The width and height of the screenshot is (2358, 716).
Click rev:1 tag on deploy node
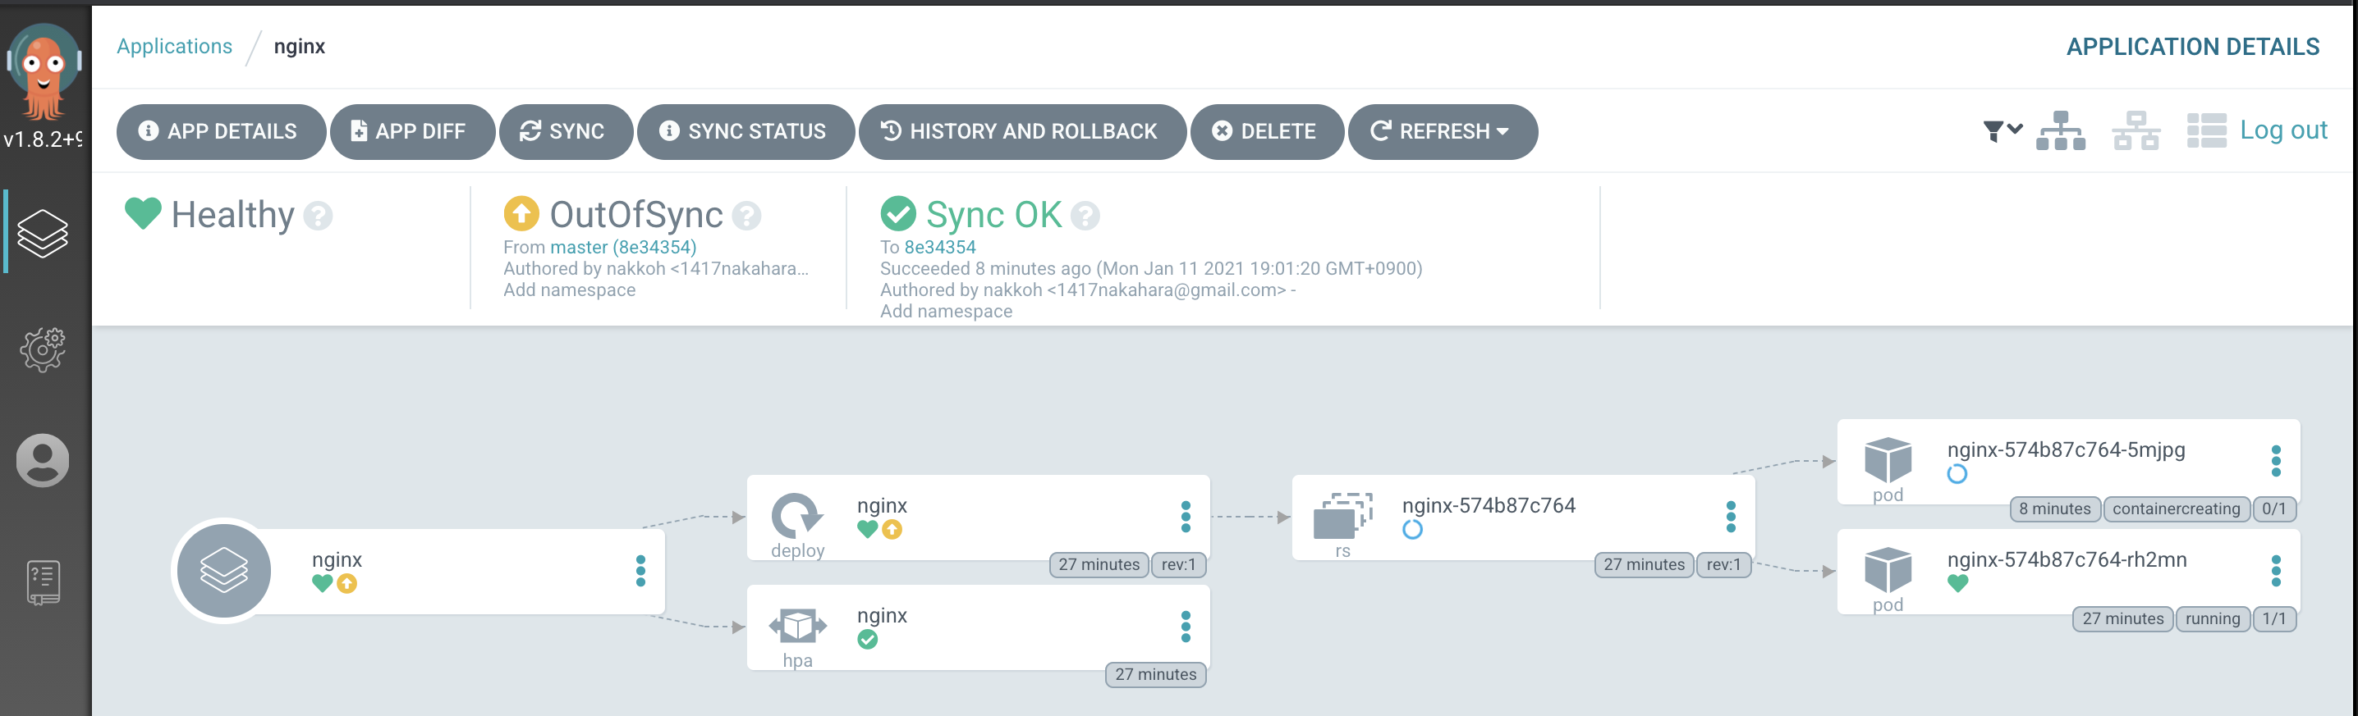(1178, 565)
